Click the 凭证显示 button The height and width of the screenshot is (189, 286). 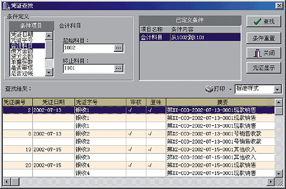pyautogui.click(x=264, y=68)
